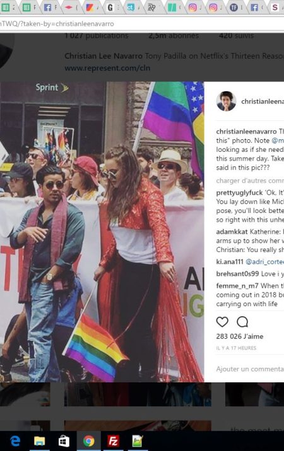Viewport: 284px width, 451px height.
Task: Click christianleenavarro's profile avatar
Action: pos(227,101)
